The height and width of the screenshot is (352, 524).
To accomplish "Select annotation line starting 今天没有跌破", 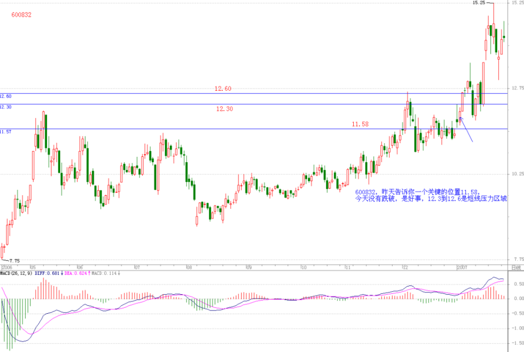I will [431, 199].
